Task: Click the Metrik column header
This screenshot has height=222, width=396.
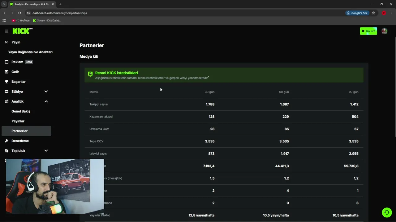Action: 94,92
